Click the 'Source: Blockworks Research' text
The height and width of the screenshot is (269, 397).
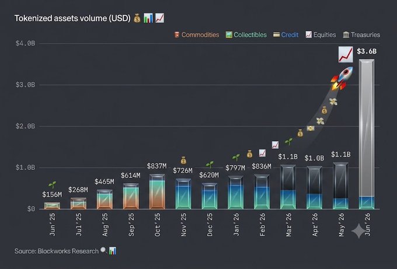coord(57,251)
